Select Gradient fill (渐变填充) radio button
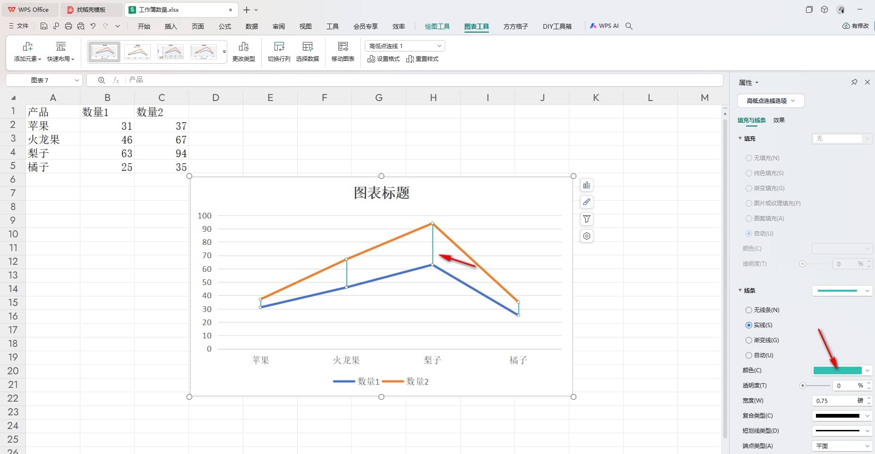The width and height of the screenshot is (875, 454). [x=748, y=188]
